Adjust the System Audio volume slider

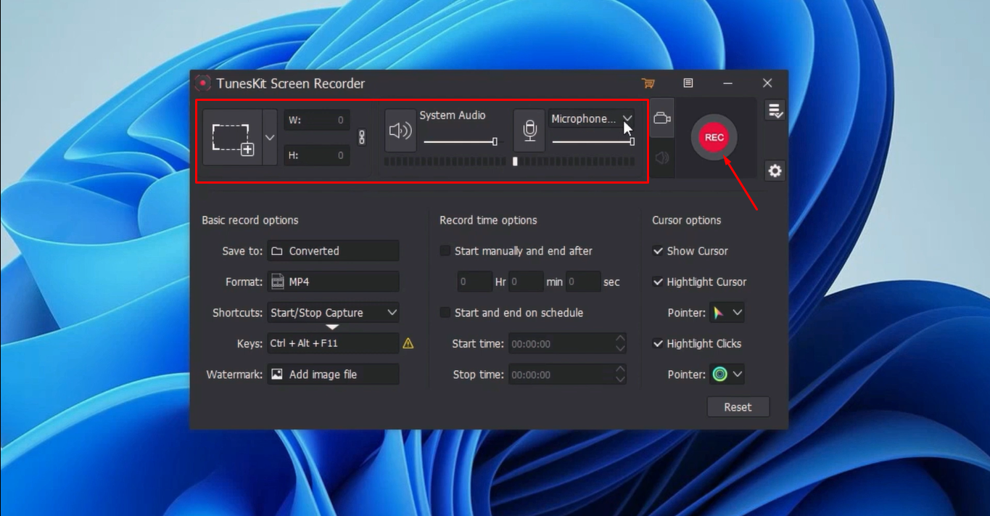[496, 142]
